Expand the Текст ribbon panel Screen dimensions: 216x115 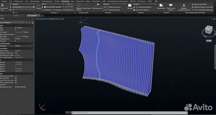14,13
